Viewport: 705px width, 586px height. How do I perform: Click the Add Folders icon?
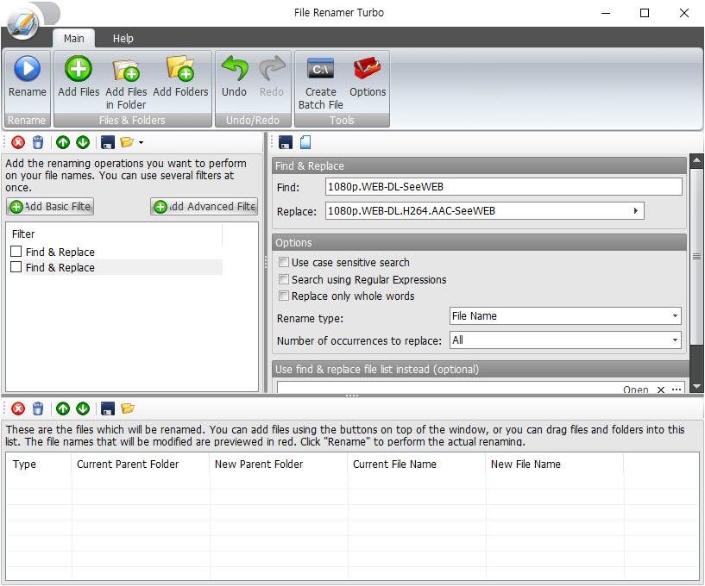[180, 69]
